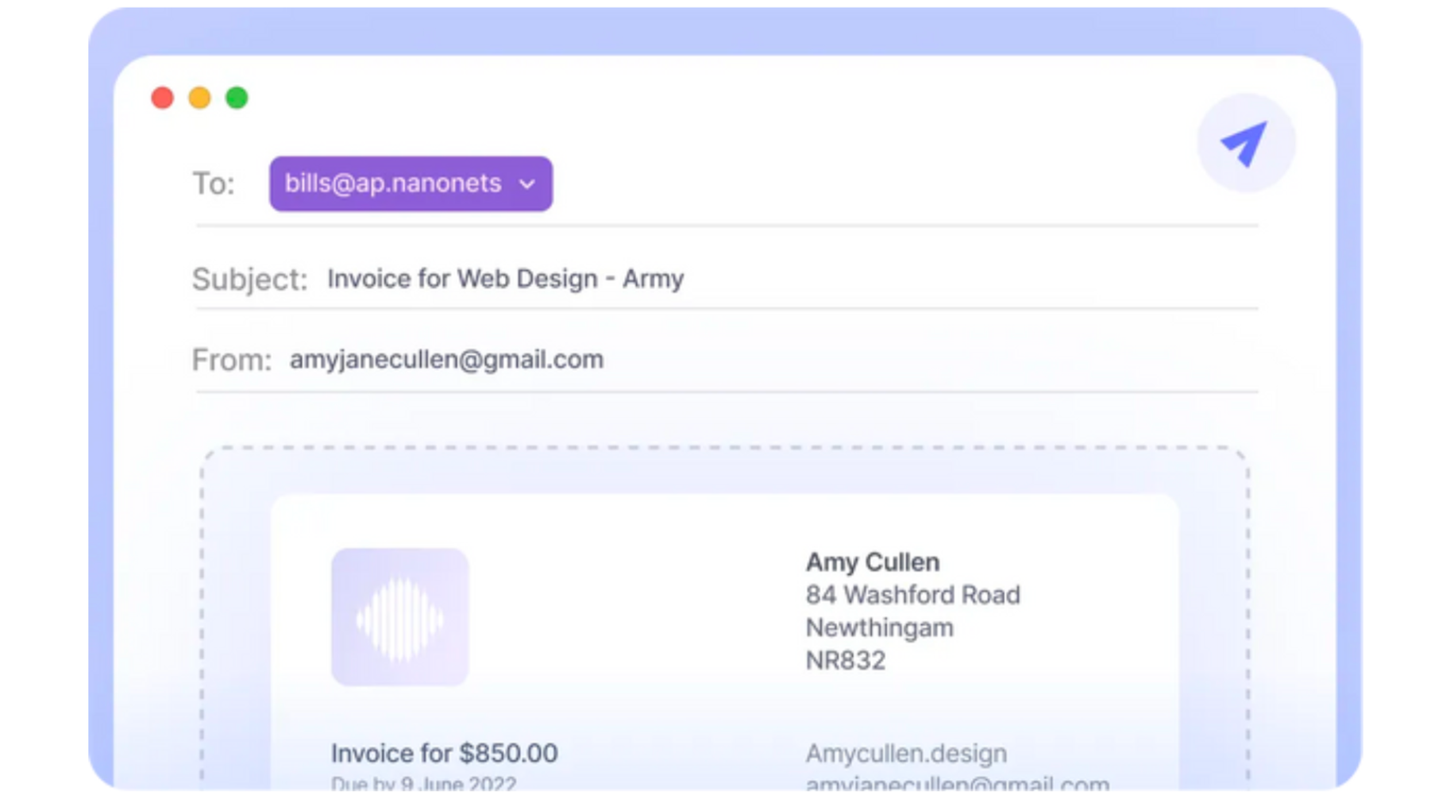Select the NR832 postcode text
Viewport: 1450px width, 799px height.
[x=845, y=660]
